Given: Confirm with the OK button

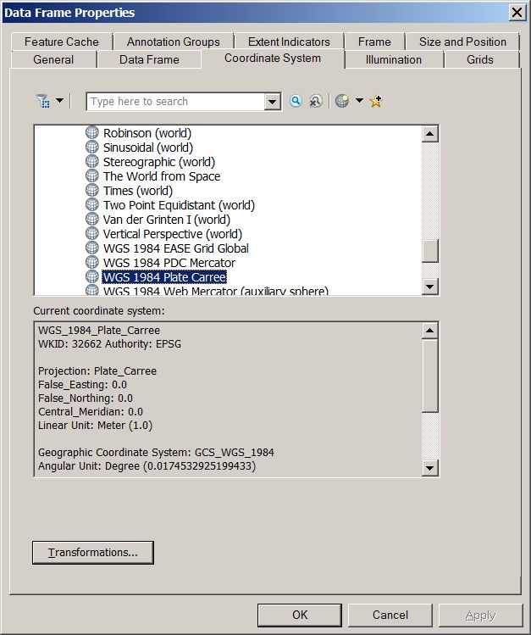Looking at the screenshot, I should pos(300,615).
